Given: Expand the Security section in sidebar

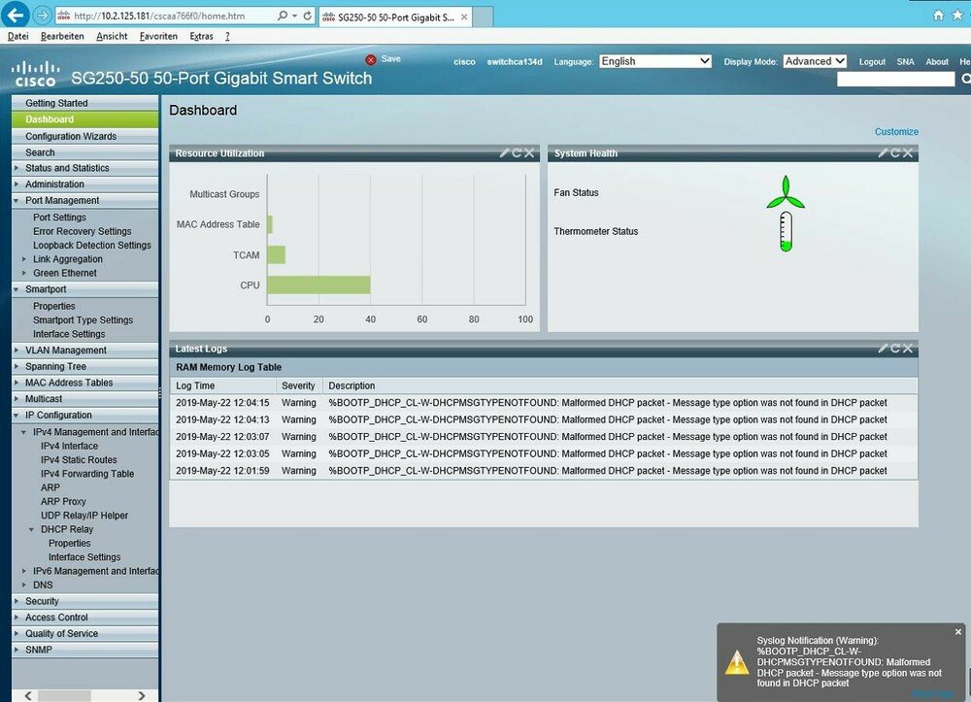Looking at the screenshot, I should (x=42, y=601).
